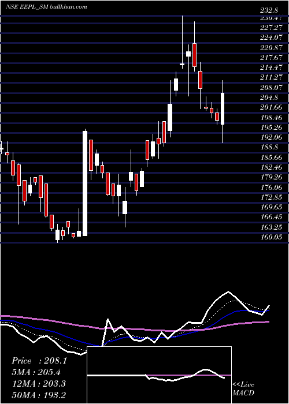Click the 172.85 price axis label

pos(271,197)
